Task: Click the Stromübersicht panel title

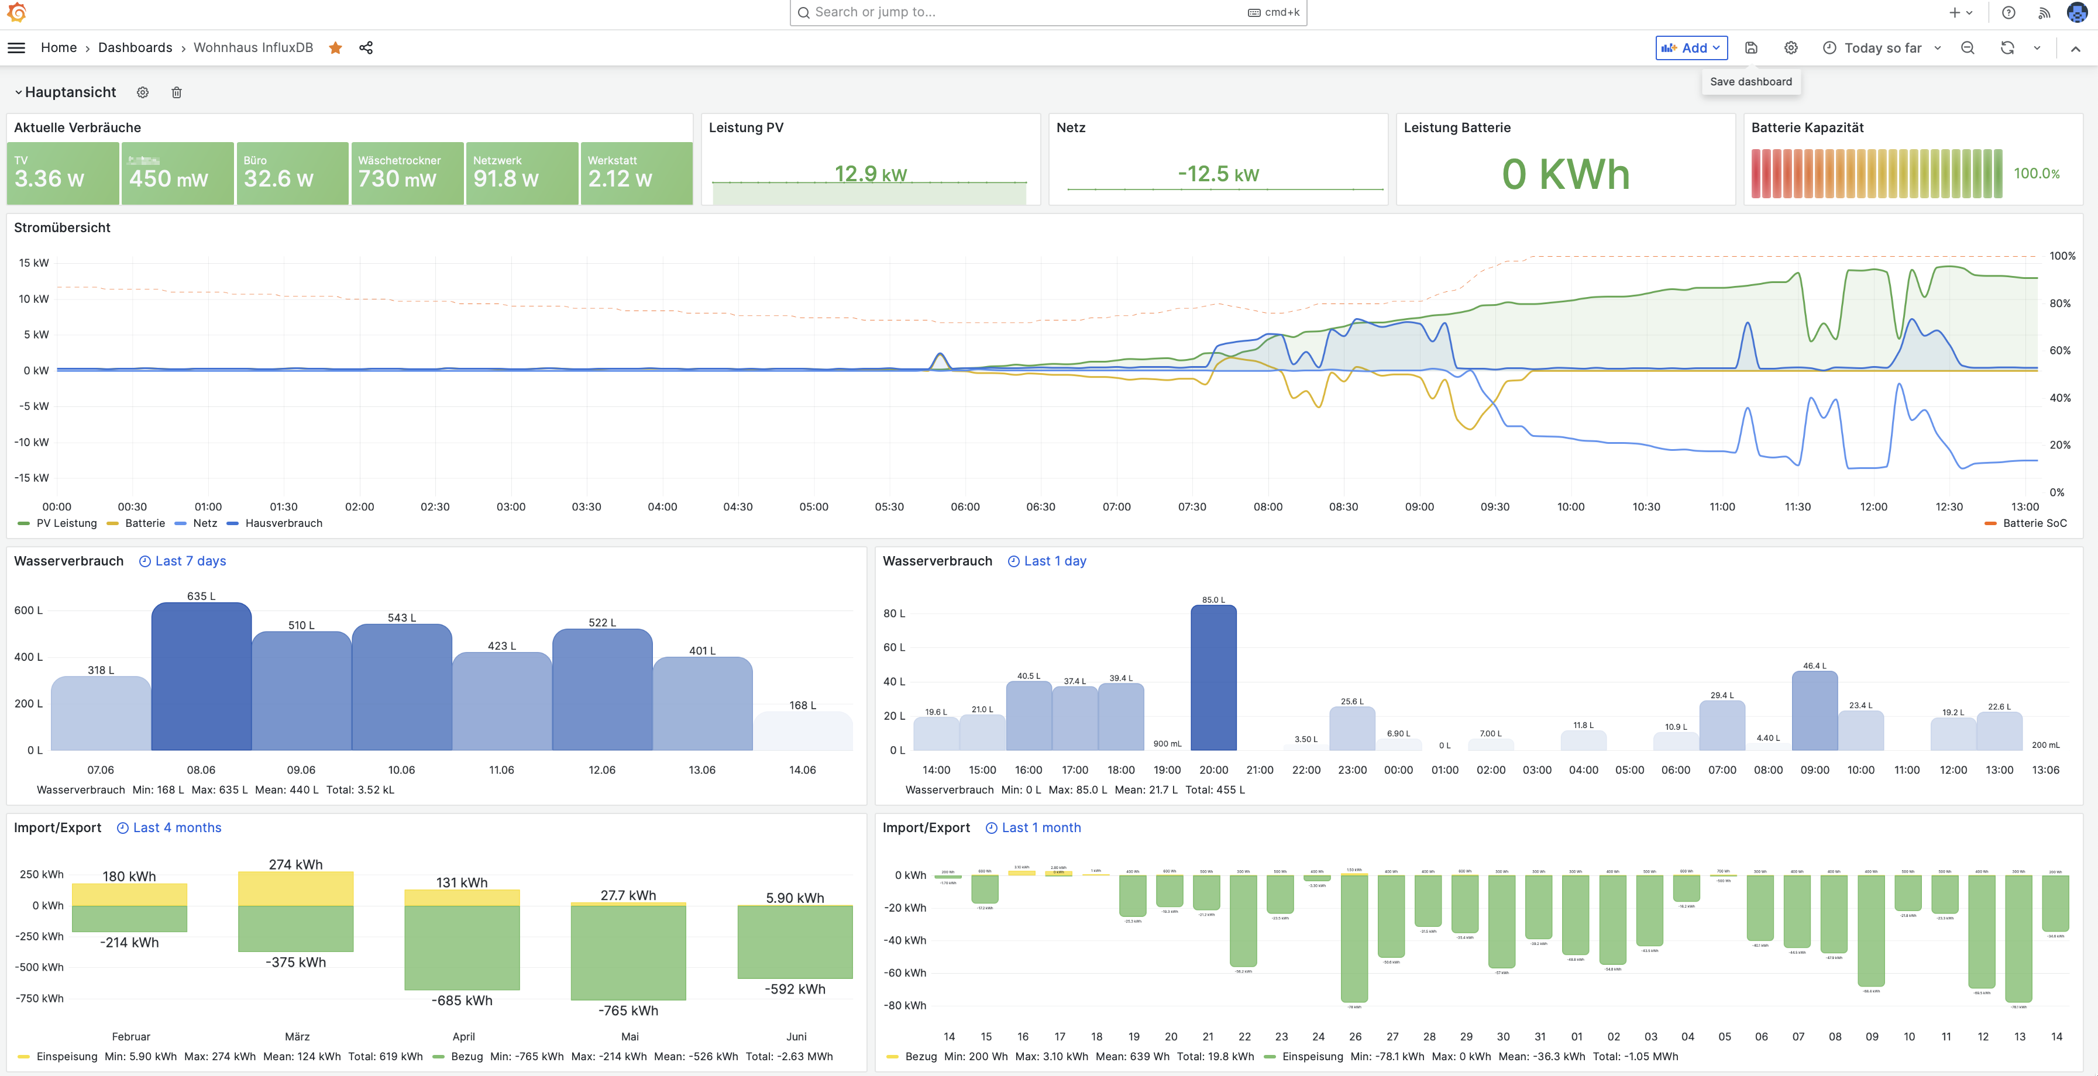Action: tap(62, 228)
